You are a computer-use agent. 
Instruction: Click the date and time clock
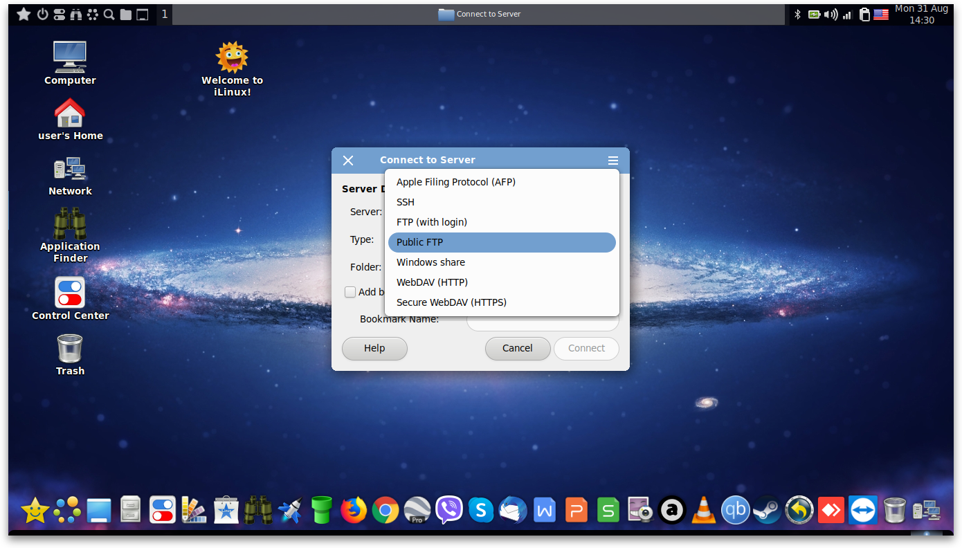click(x=921, y=14)
